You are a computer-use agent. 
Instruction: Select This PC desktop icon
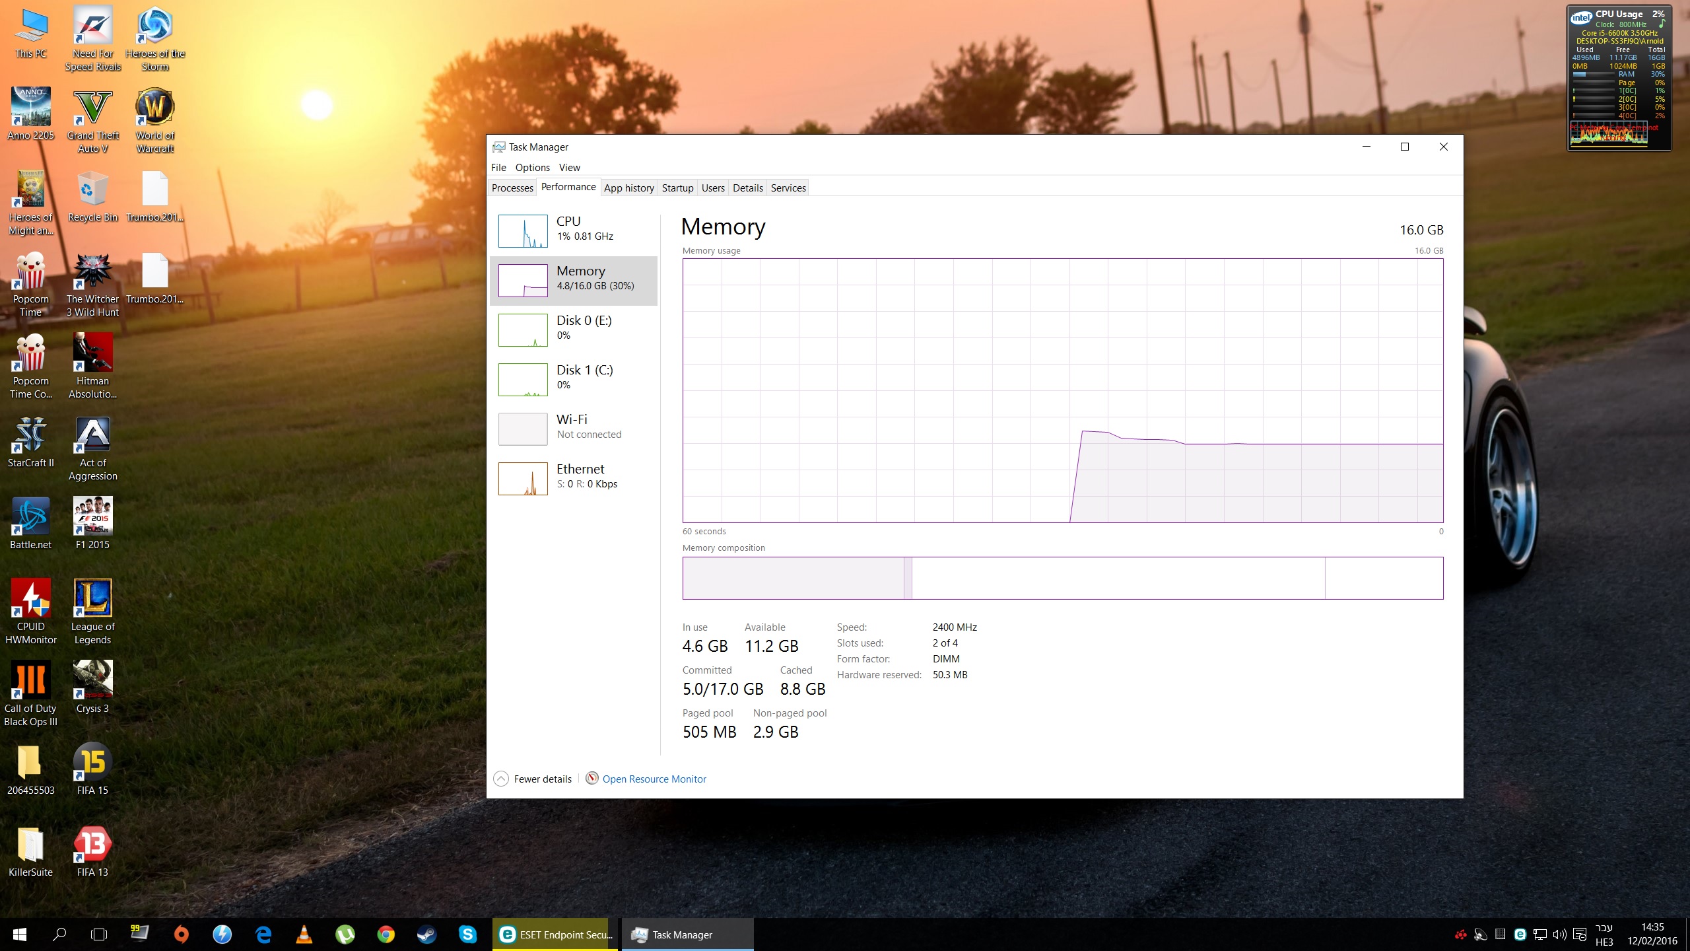(x=31, y=34)
